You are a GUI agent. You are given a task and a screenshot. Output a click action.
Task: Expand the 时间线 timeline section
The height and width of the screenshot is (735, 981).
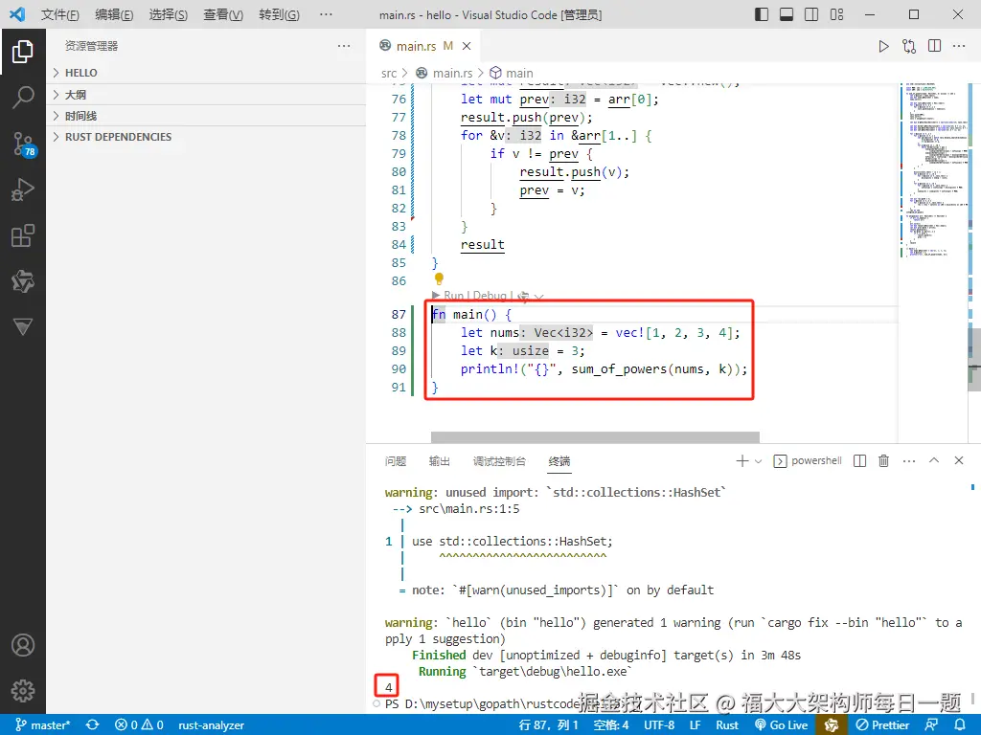207,116
